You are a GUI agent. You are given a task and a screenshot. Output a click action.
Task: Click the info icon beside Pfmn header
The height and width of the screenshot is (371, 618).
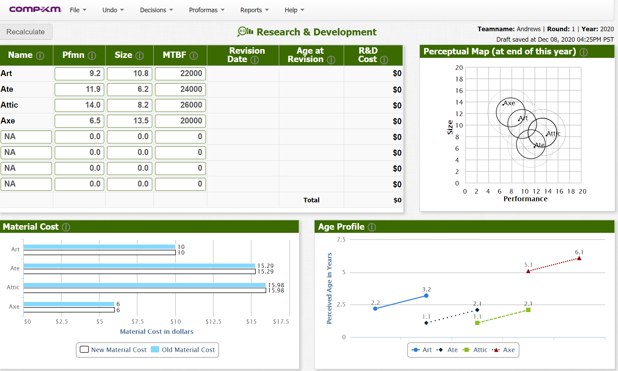[92, 56]
